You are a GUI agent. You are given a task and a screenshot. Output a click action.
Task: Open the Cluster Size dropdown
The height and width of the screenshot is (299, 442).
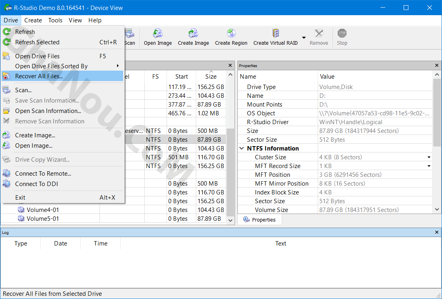429,157
